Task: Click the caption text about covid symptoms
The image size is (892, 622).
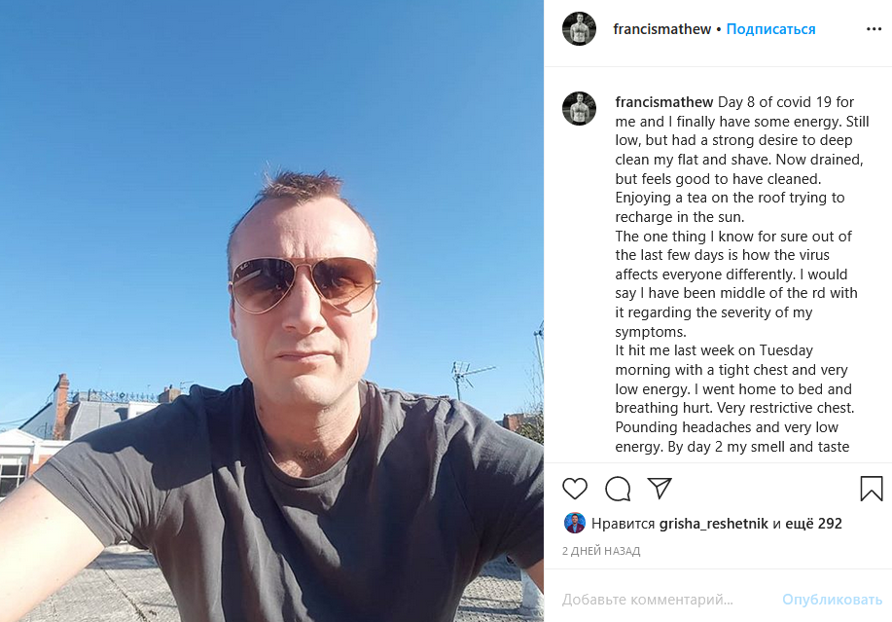Action: (x=741, y=274)
